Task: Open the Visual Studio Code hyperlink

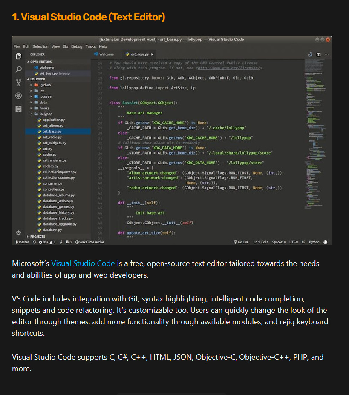Action: pyautogui.click(x=83, y=263)
